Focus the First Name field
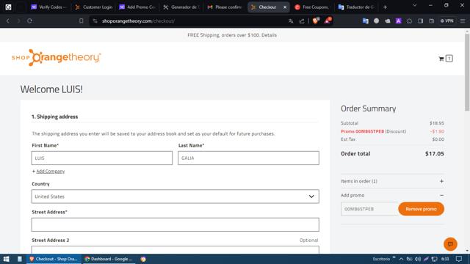This screenshot has width=470, height=264. (x=102, y=158)
